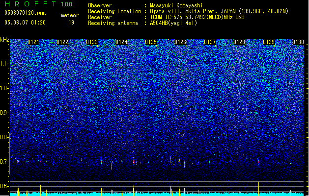This screenshot has height=196, width=309.
Task: Click the 0122 time marker
Action: (x=62, y=42)
